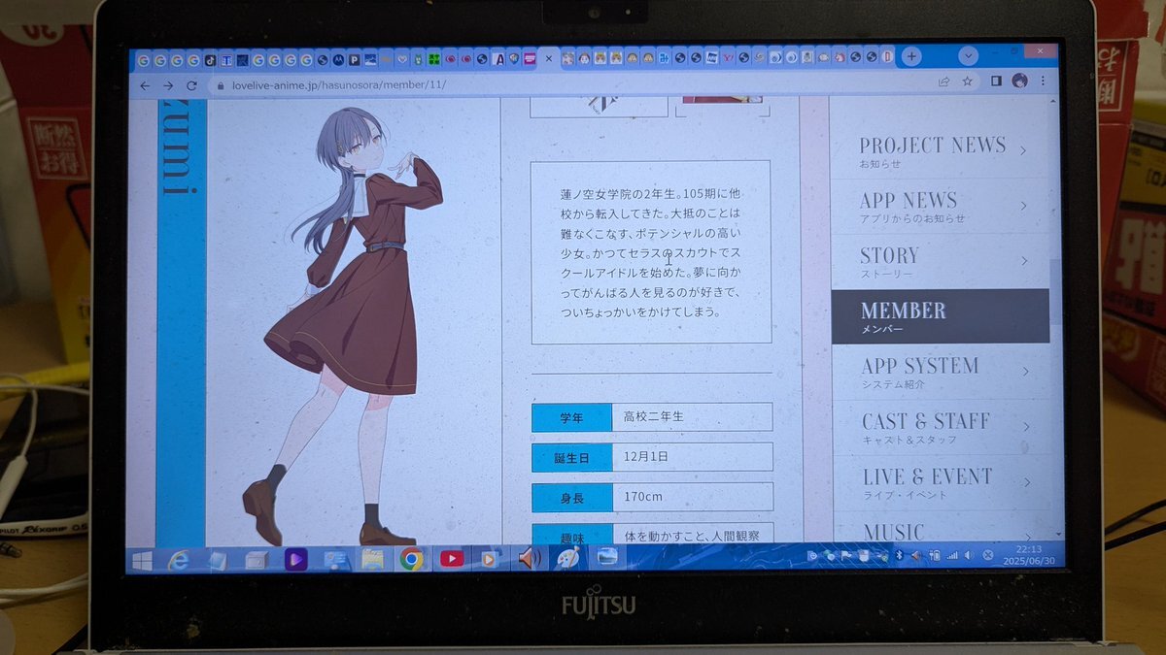This screenshot has height=655, width=1166.
Task: Open the red YouTube taskbar icon
Action: click(452, 558)
